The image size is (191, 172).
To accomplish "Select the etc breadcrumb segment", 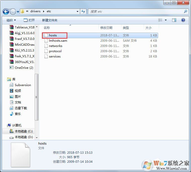I will [x=49, y=11].
